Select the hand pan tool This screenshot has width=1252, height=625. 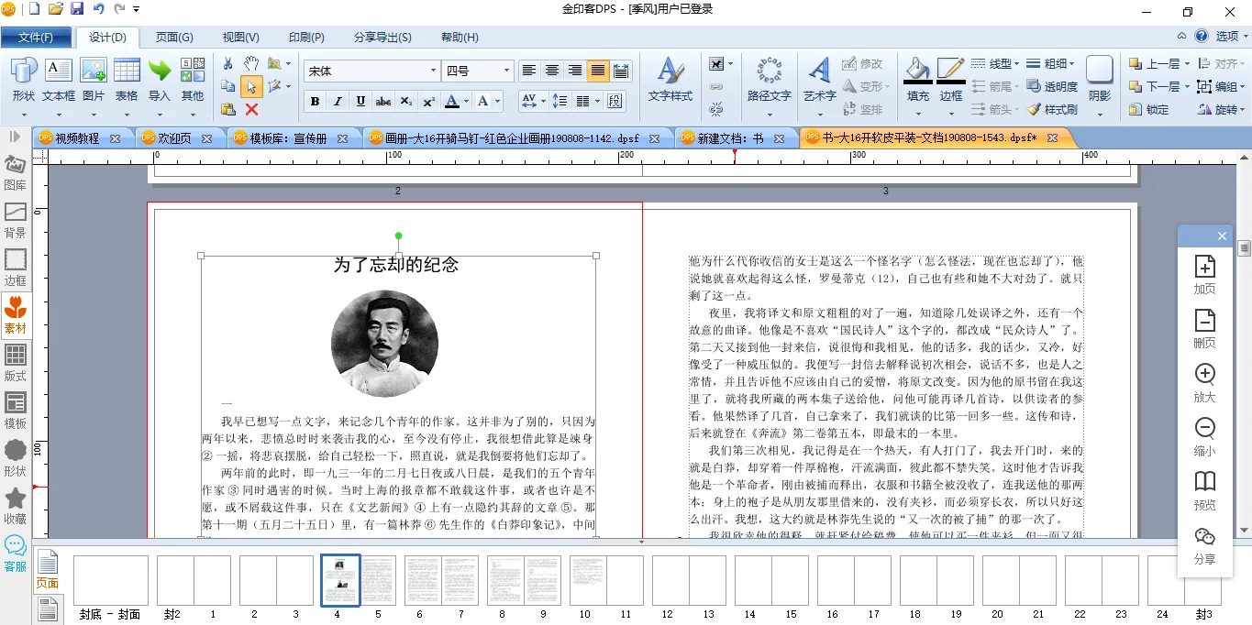pyautogui.click(x=250, y=63)
